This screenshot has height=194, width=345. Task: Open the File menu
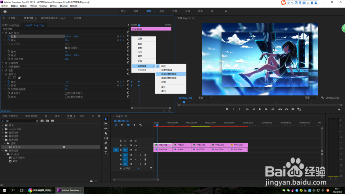[x=4, y=6]
